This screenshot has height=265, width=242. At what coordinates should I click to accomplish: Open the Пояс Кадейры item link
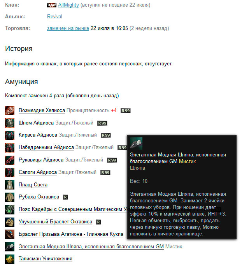[x=73, y=209]
